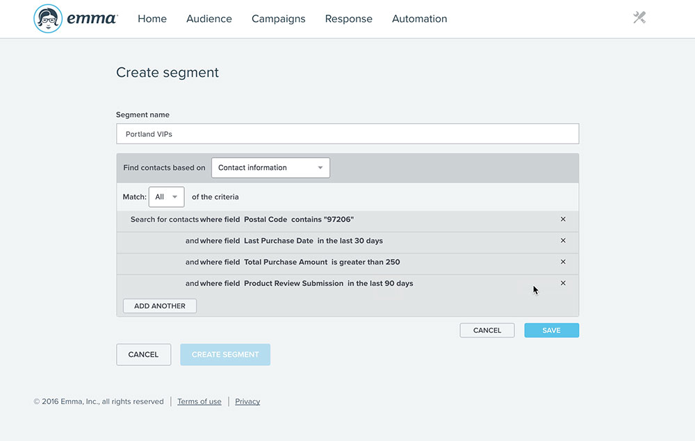Viewport: 695px width, 441px height.
Task: Go to the Home menu
Action: click(x=152, y=19)
